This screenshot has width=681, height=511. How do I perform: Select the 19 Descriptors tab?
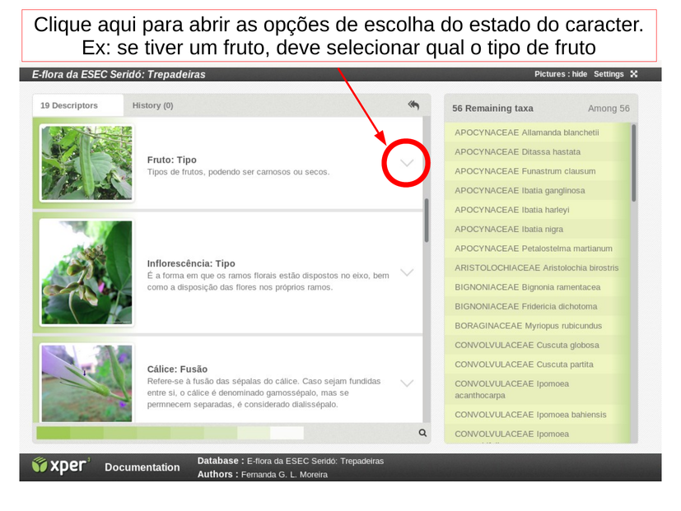[69, 105]
